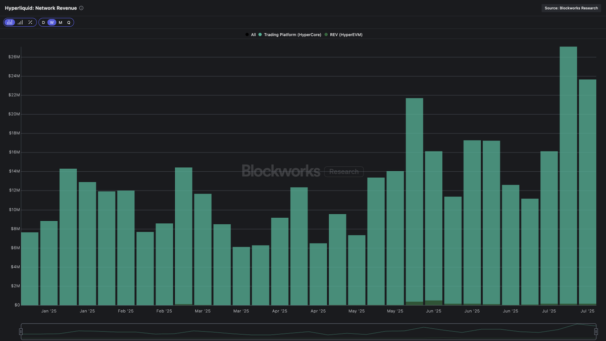Click the tallest bar near $27M
606x341 pixels.
568,176
